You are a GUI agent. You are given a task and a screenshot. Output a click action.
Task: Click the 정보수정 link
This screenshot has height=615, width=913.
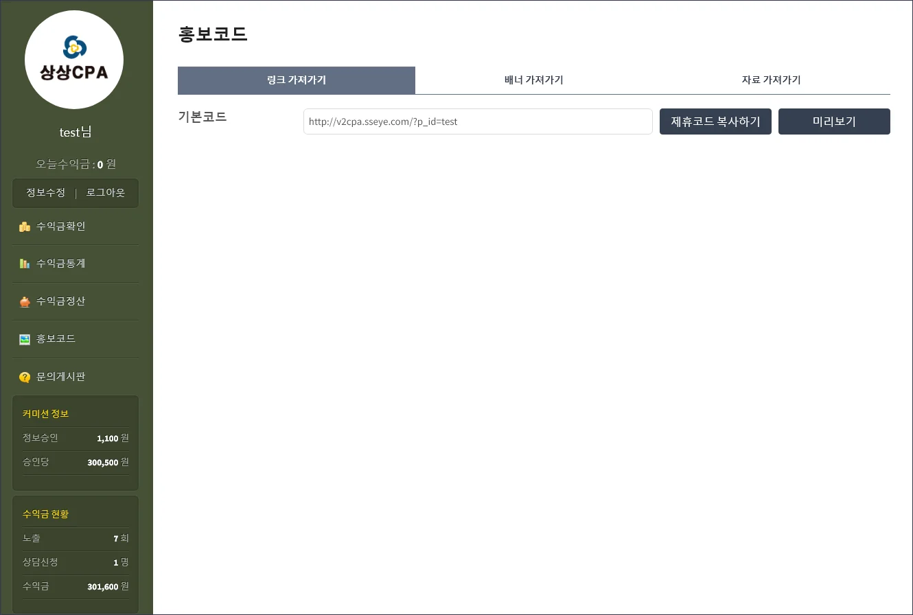pos(46,193)
